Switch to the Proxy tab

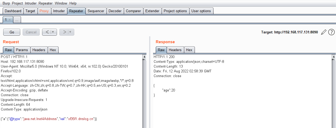[x=44, y=11]
